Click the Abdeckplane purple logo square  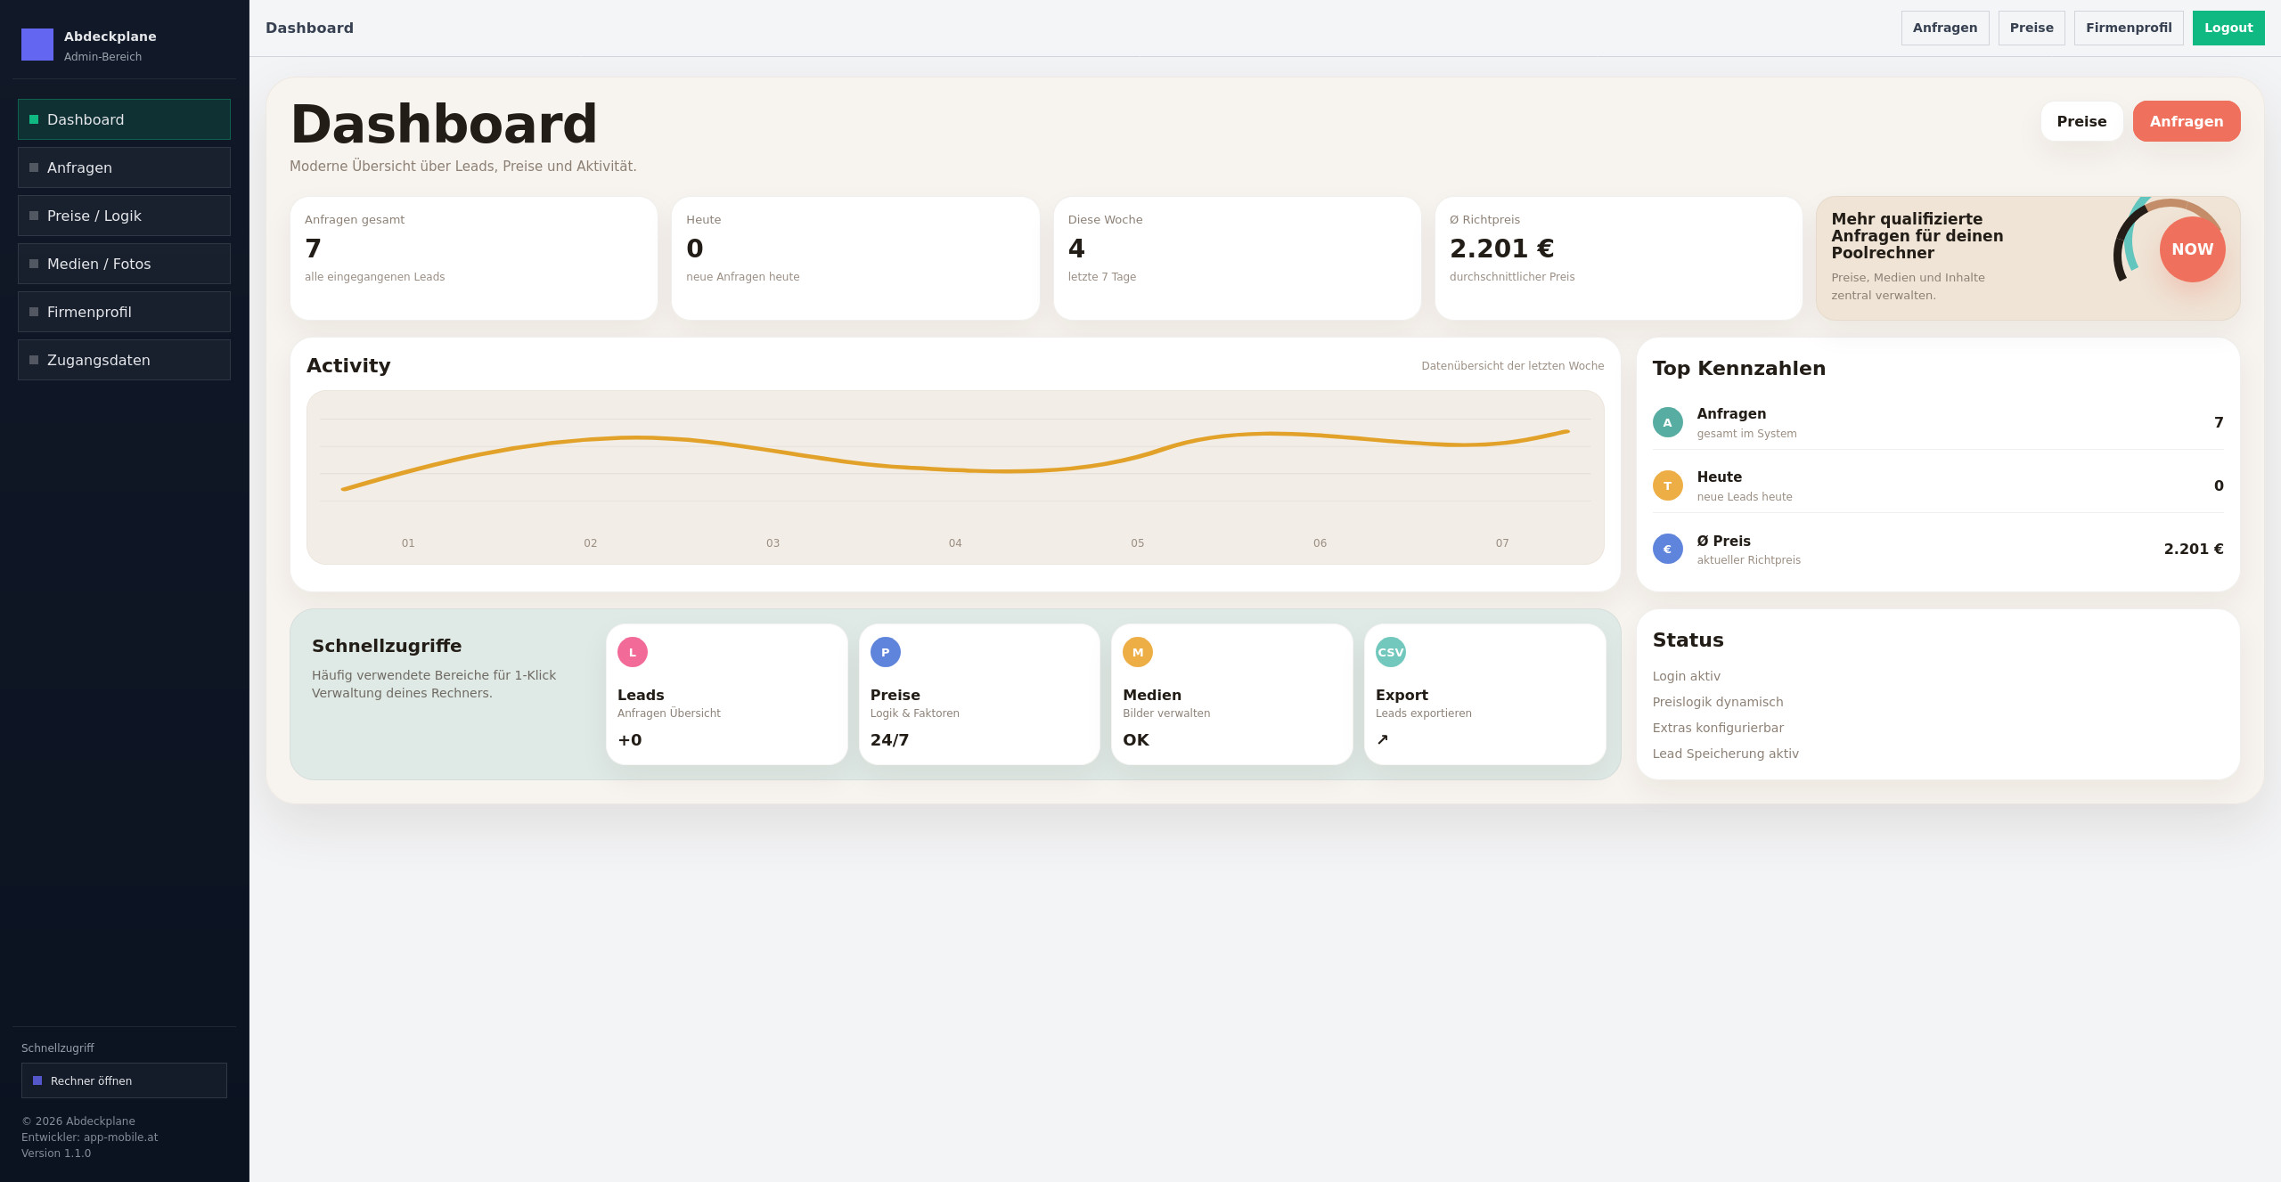click(x=37, y=45)
